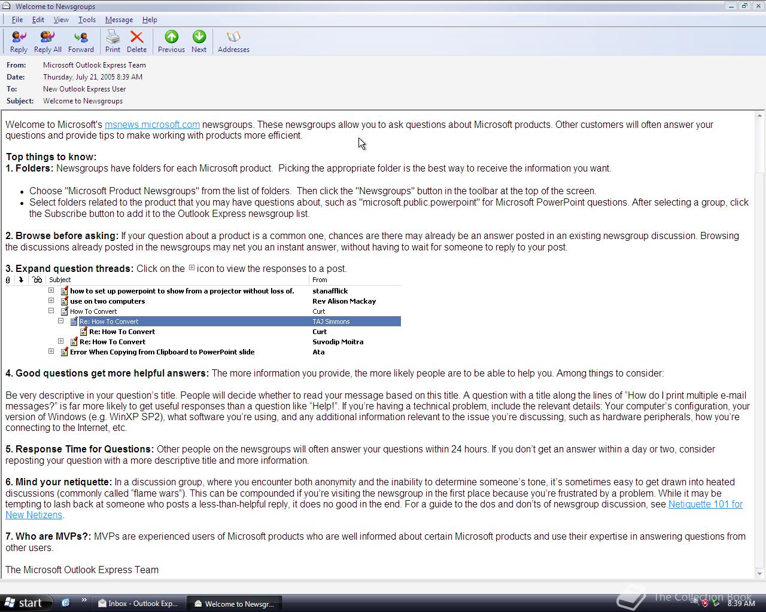Click the signature 'The Microsoft Outlook Express Team'
This screenshot has height=612, width=766.
82,570
